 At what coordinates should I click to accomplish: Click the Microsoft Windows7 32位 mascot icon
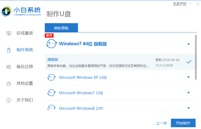point(51,93)
